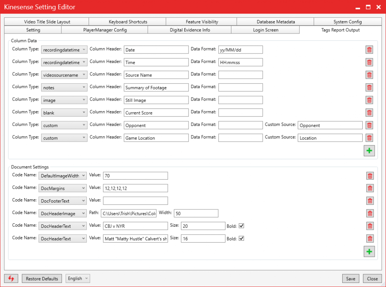
Task: Open the Database Metadata tab
Action: 276,21
